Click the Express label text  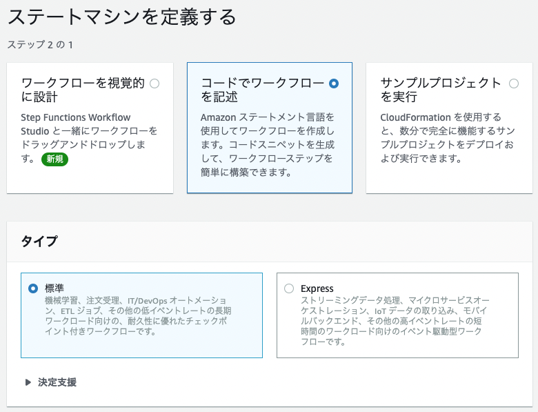click(317, 288)
